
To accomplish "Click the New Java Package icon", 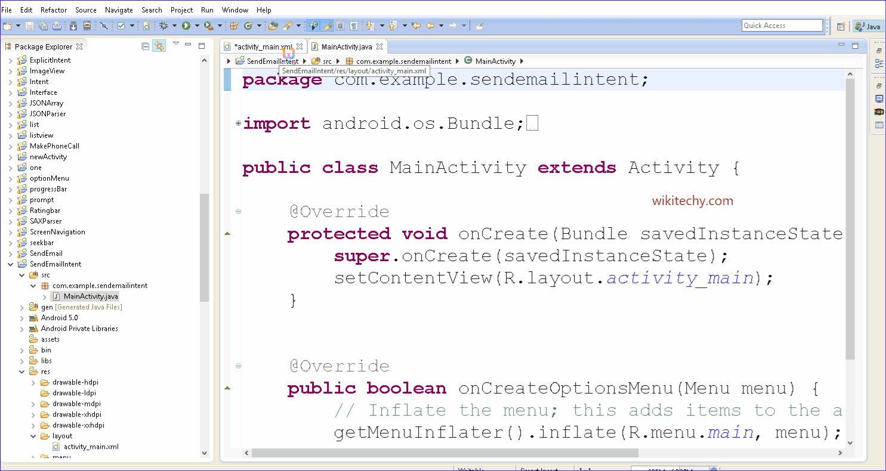I will point(234,26).
